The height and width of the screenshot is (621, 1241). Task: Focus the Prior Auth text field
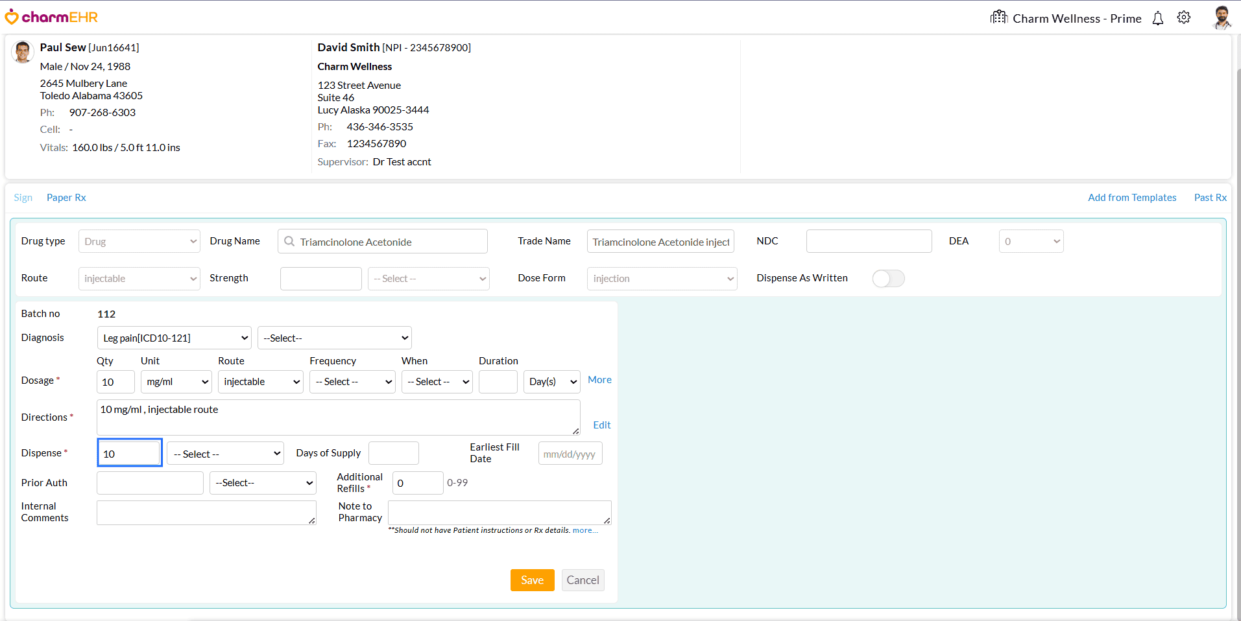(x=150, y=483)
